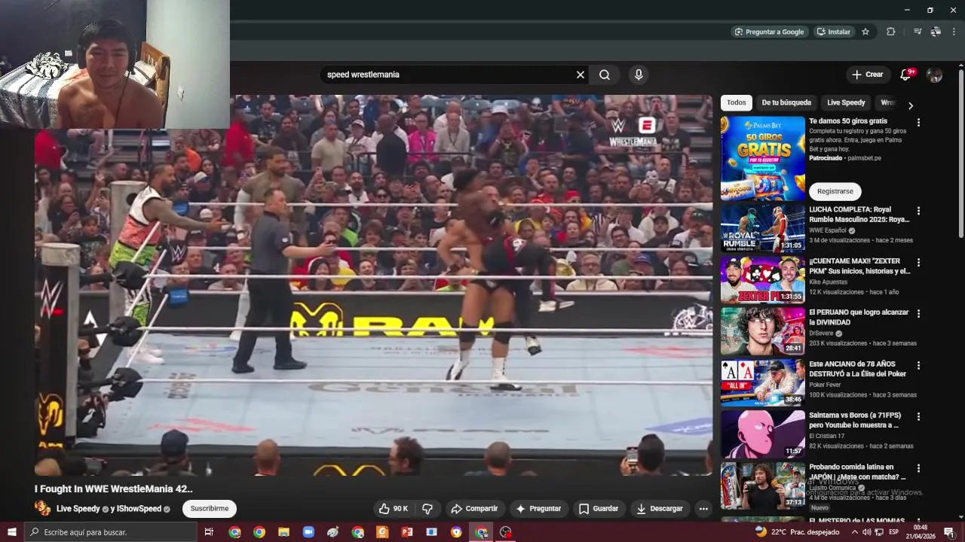Open options for the Royal Rumble video
This screenshot has width=965, height=542.
point(918,212)
